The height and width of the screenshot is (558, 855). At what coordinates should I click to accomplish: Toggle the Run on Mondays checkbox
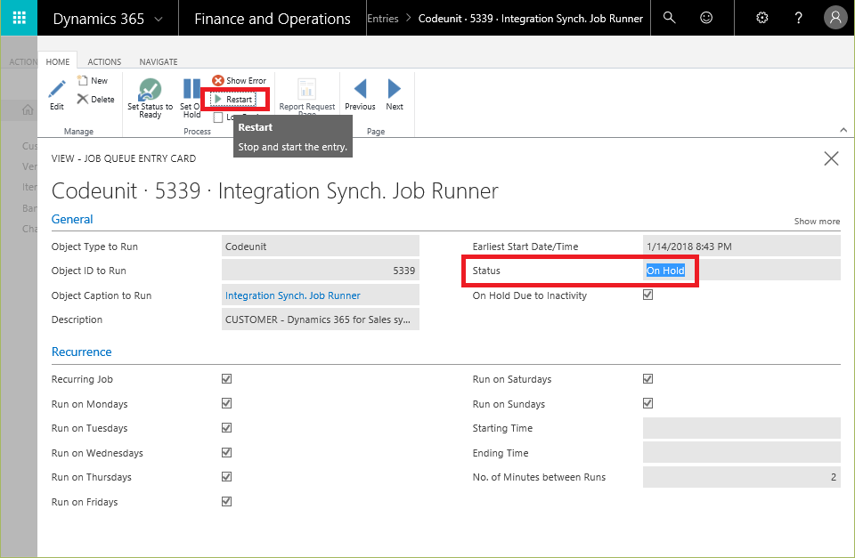[227, 403]
